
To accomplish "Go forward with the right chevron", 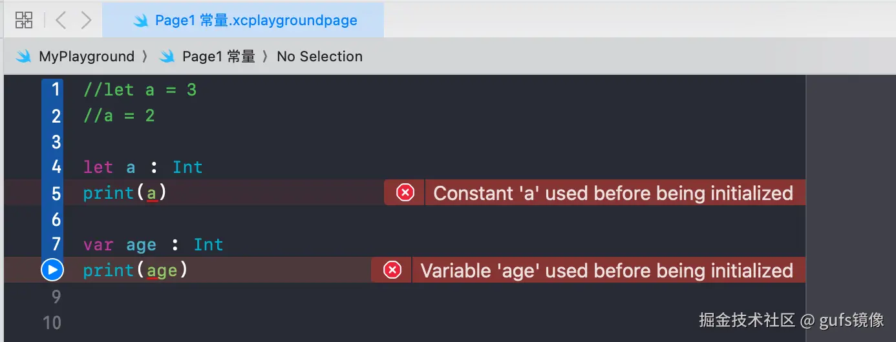I will (x=86, y=20).
